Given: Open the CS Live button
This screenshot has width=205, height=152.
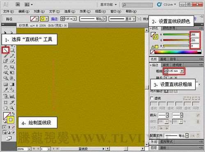Looking at the screenshot, I should pos(166,5).
